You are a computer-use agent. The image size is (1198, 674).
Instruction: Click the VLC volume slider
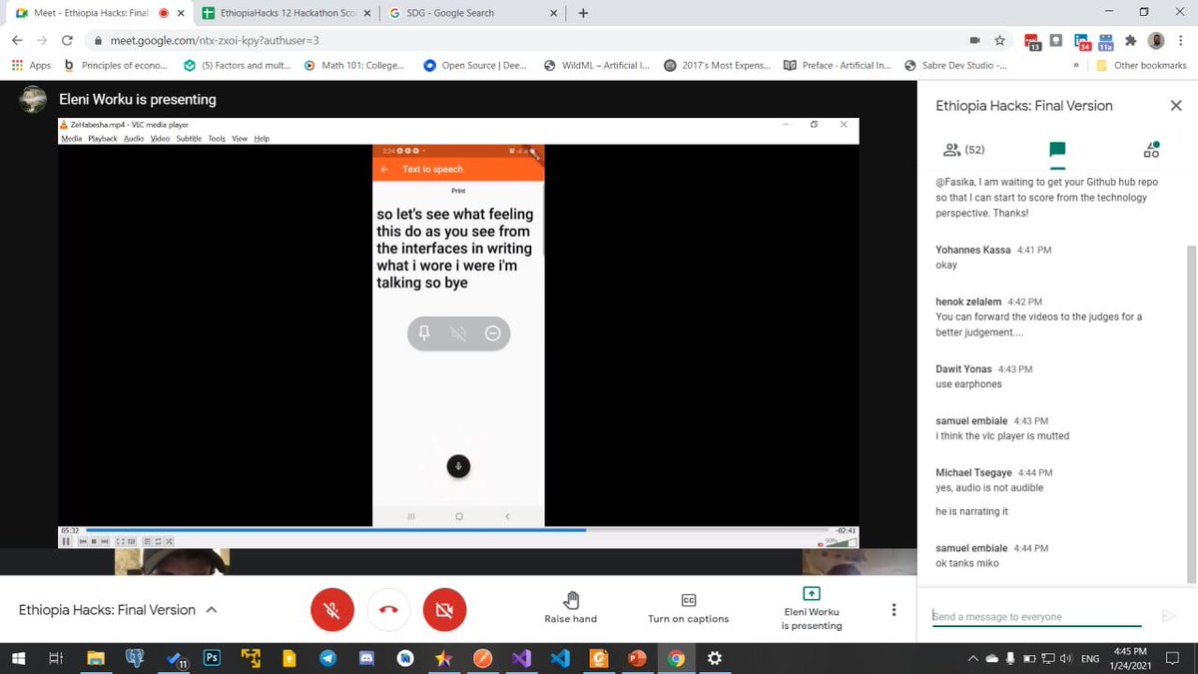(844, 542)
